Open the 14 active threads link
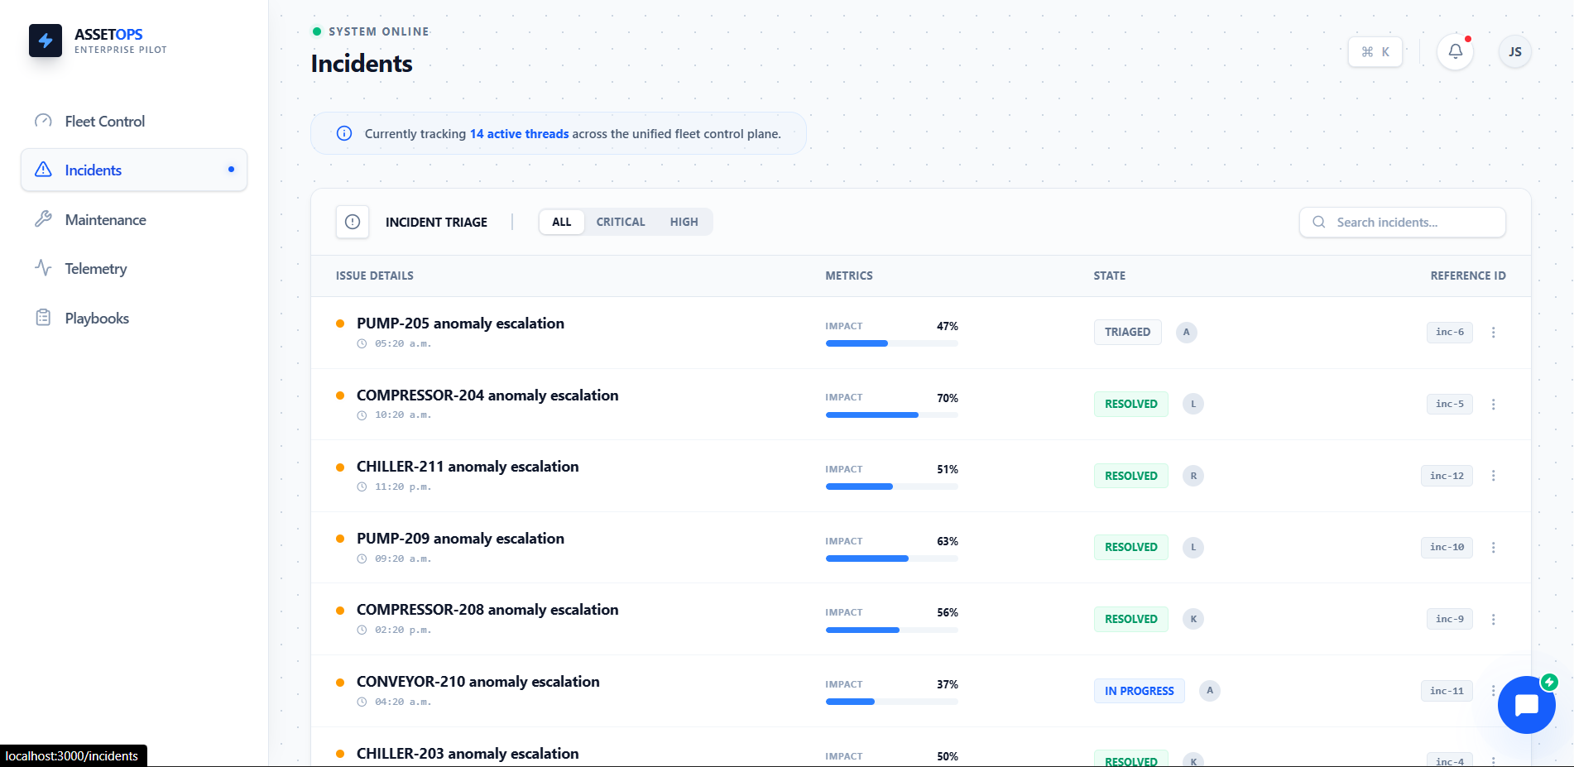Viewport: 1574px width, 767px height. (x=519, y=134)
